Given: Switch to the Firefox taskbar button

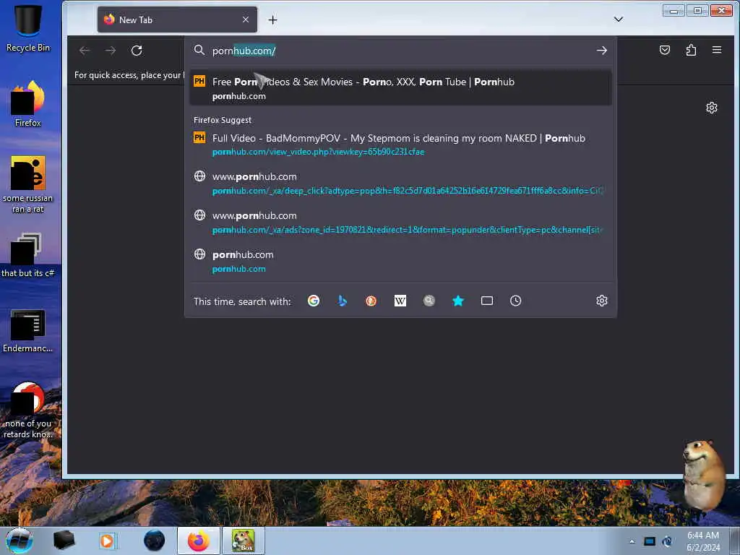Looking at the screenshot, I should [199, 541].
